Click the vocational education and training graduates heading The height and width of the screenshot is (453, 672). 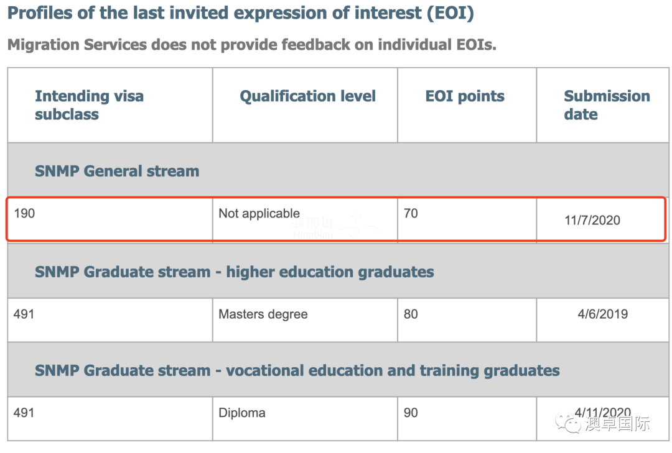coord(297,370)
